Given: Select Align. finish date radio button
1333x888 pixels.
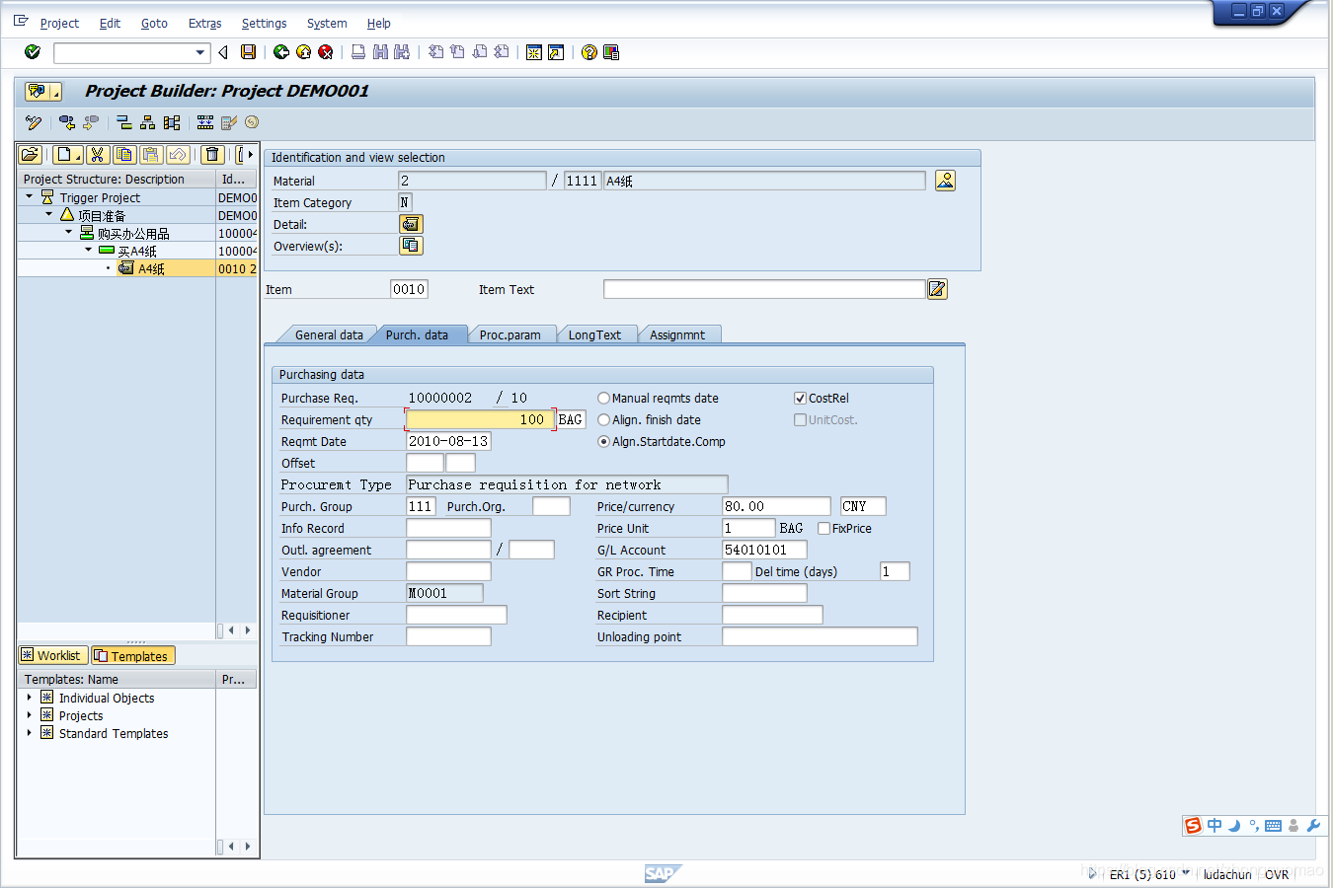Looking at the screenshot, I should 603,420.
